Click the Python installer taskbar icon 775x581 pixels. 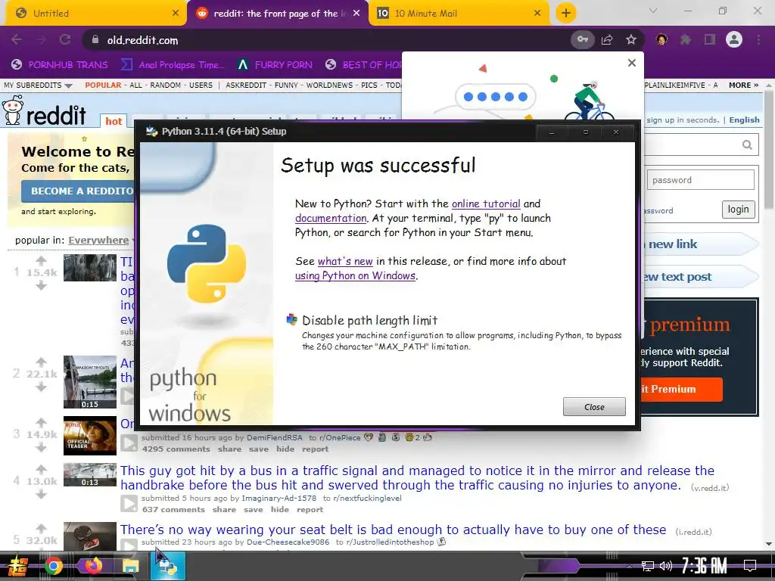[167, 566]
